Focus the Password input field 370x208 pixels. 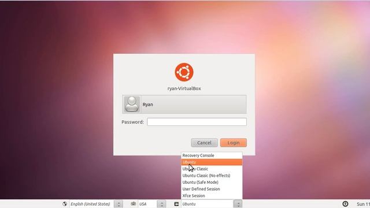(197, 122)
